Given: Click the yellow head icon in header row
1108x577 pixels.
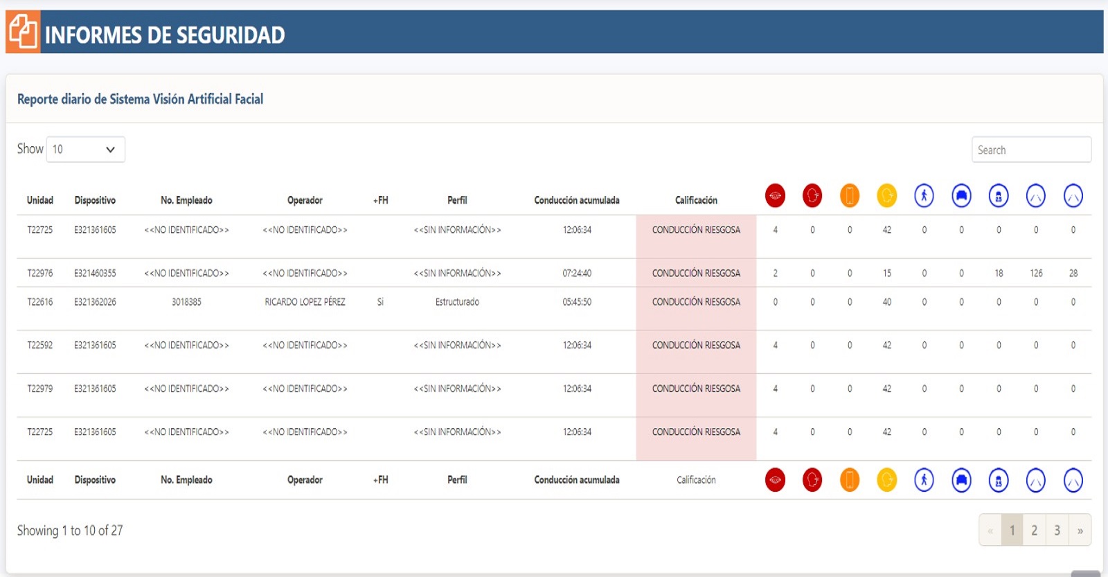Looking at the screenshot, I should [886, 196].
